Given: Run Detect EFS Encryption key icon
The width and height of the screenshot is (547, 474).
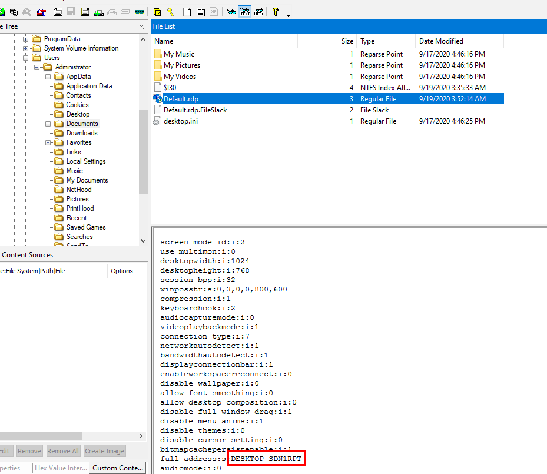Looking at the screenshot, I should pos(170,12).
